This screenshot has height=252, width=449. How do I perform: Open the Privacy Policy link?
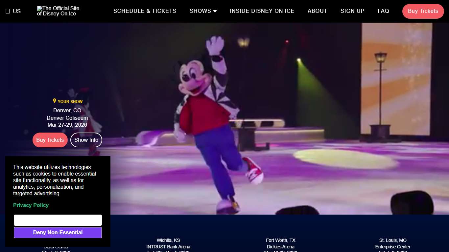click(x=31, y=205)
